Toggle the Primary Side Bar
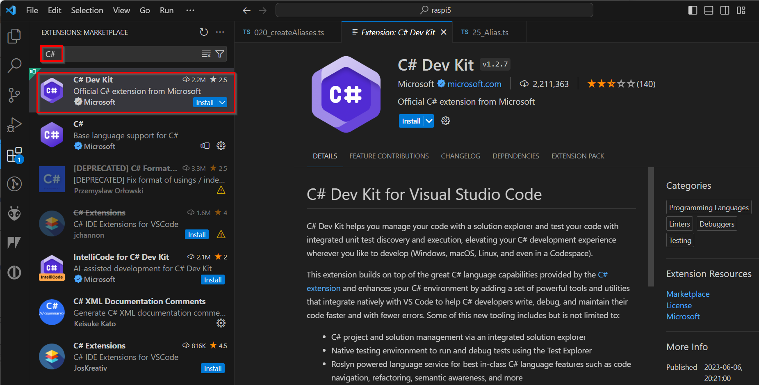Viewport: 759px width, 385px height. click(x=693, y=10)
